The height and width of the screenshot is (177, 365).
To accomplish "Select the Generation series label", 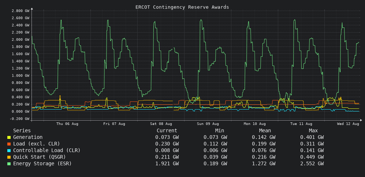I will [28, 137].
